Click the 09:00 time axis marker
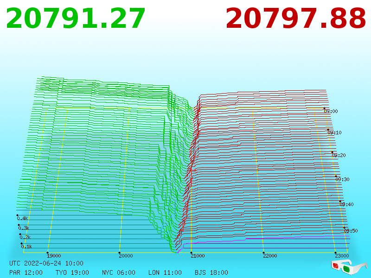This screenshot has height=278, width=371. [x=331, y=111]
